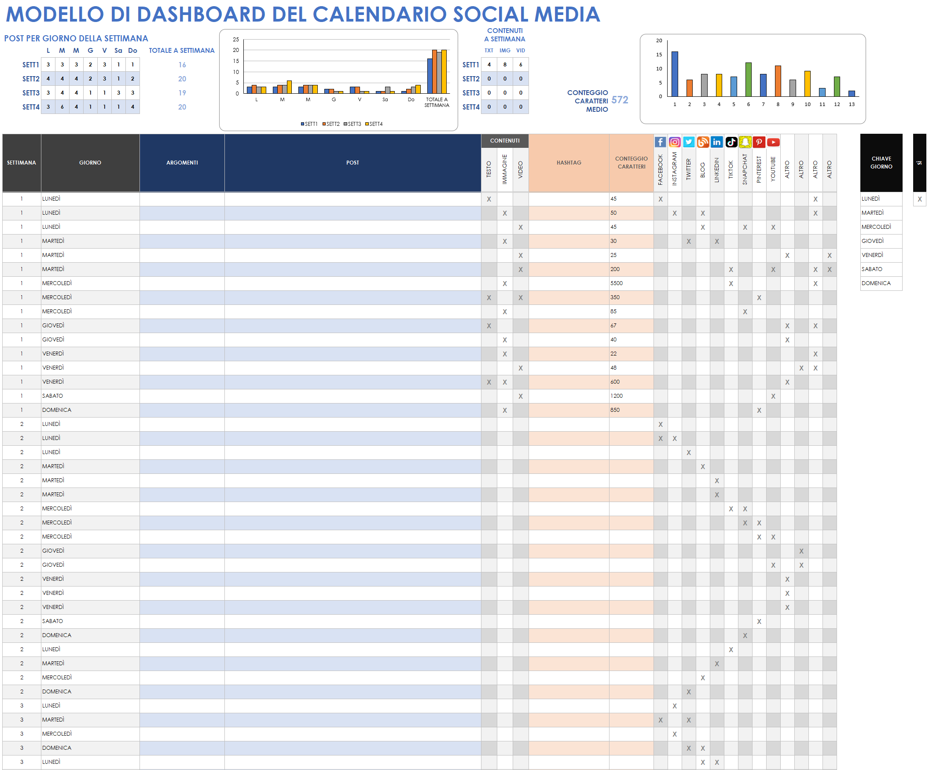
Task: Click the TOTALE A SETTIMANA label
Action: 181,51
